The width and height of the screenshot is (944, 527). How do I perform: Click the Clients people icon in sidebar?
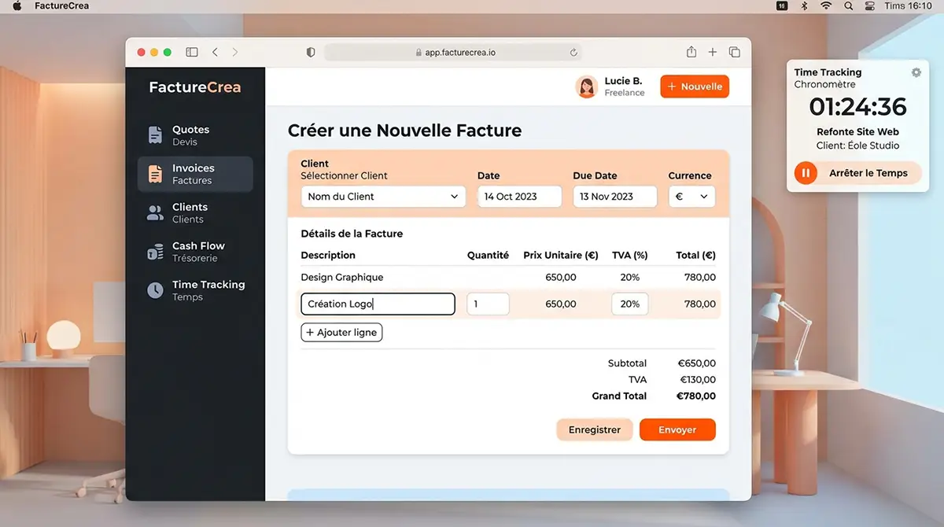click(x=156, y=212)
